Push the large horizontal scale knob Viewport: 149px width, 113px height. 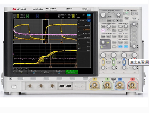point(103,15)
